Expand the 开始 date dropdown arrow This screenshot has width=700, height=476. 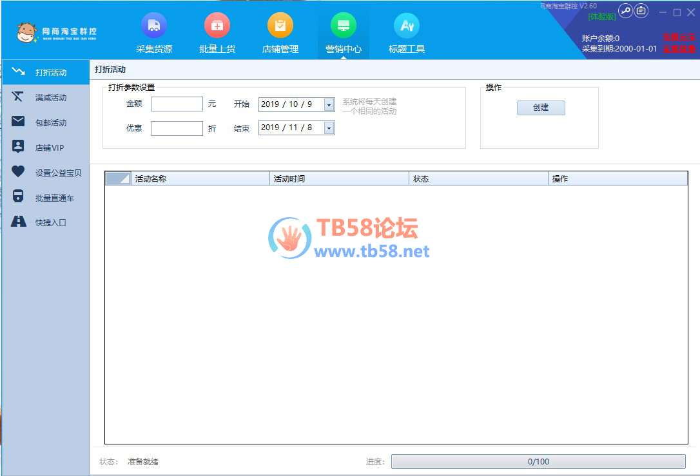pyautogui.click(x=329, y=105)
